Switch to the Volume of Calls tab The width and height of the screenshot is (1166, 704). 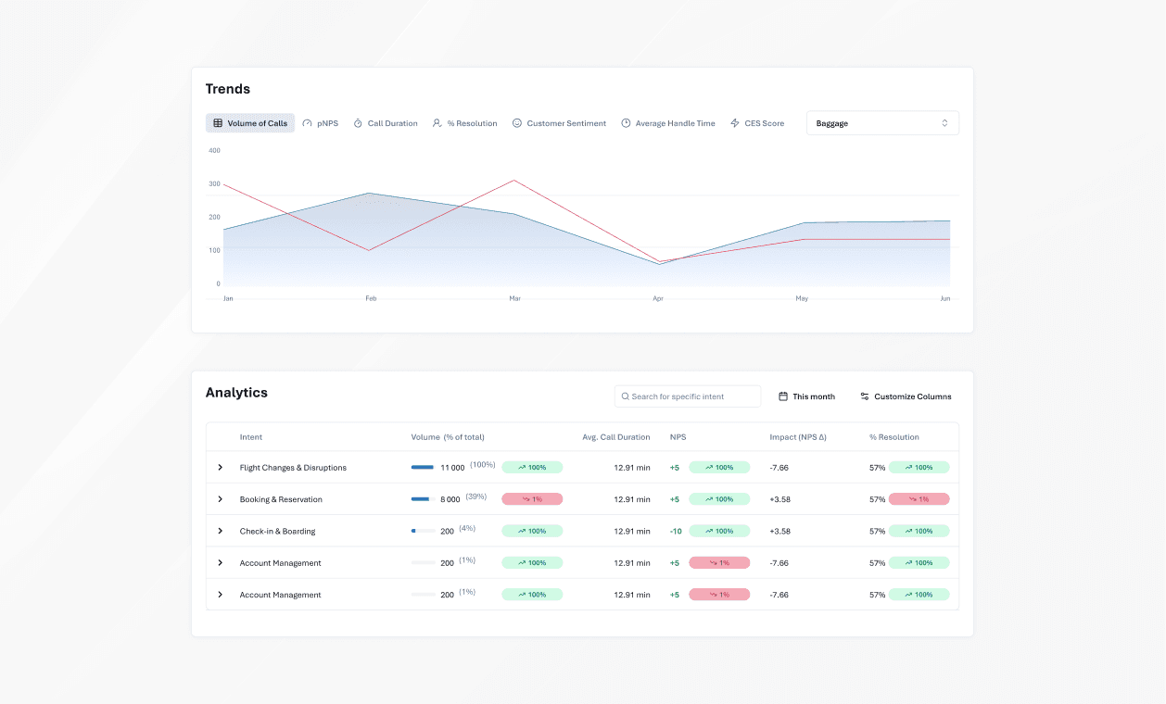click(x=250, y=122)
